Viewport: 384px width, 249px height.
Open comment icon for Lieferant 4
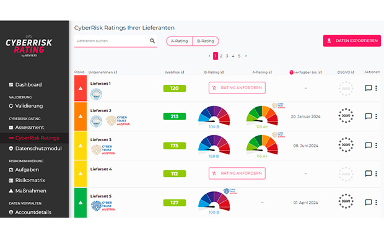[369, 175]
